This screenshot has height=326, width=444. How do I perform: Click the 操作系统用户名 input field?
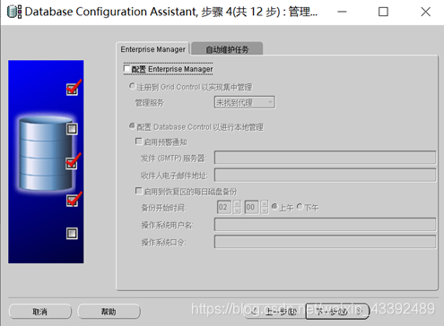click(325, 225)
